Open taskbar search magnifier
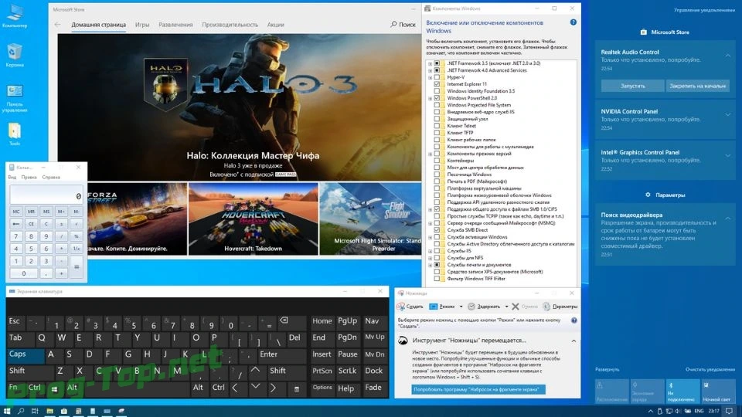The image size is (742, 417). pyautogui.click(x=21, y=411)
